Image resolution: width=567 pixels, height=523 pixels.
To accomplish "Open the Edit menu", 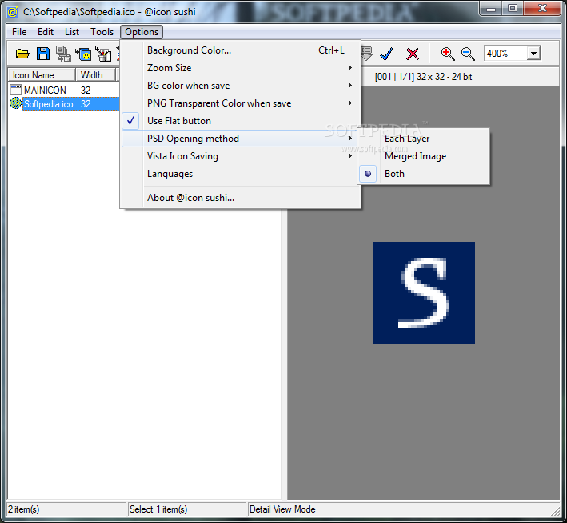I will pos(46,32).
